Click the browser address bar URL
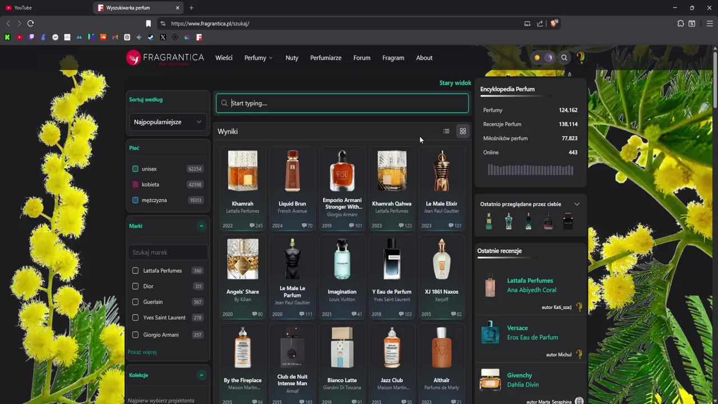The width and height of the screenshot is (718, 404). [x=210, y=24]
